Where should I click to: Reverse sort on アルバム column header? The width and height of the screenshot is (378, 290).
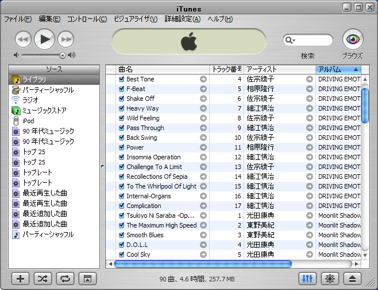pos(338,69)
